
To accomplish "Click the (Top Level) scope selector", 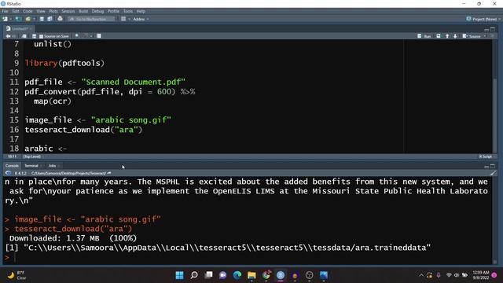I will [x=33, y=156].
